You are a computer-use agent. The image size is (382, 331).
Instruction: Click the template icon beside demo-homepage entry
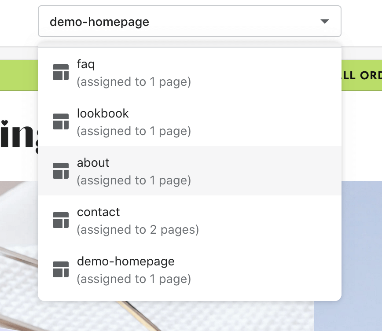pos(62,269)
